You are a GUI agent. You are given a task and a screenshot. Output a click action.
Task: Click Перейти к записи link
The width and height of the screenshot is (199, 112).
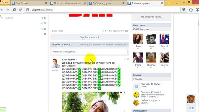coord(89,37)
